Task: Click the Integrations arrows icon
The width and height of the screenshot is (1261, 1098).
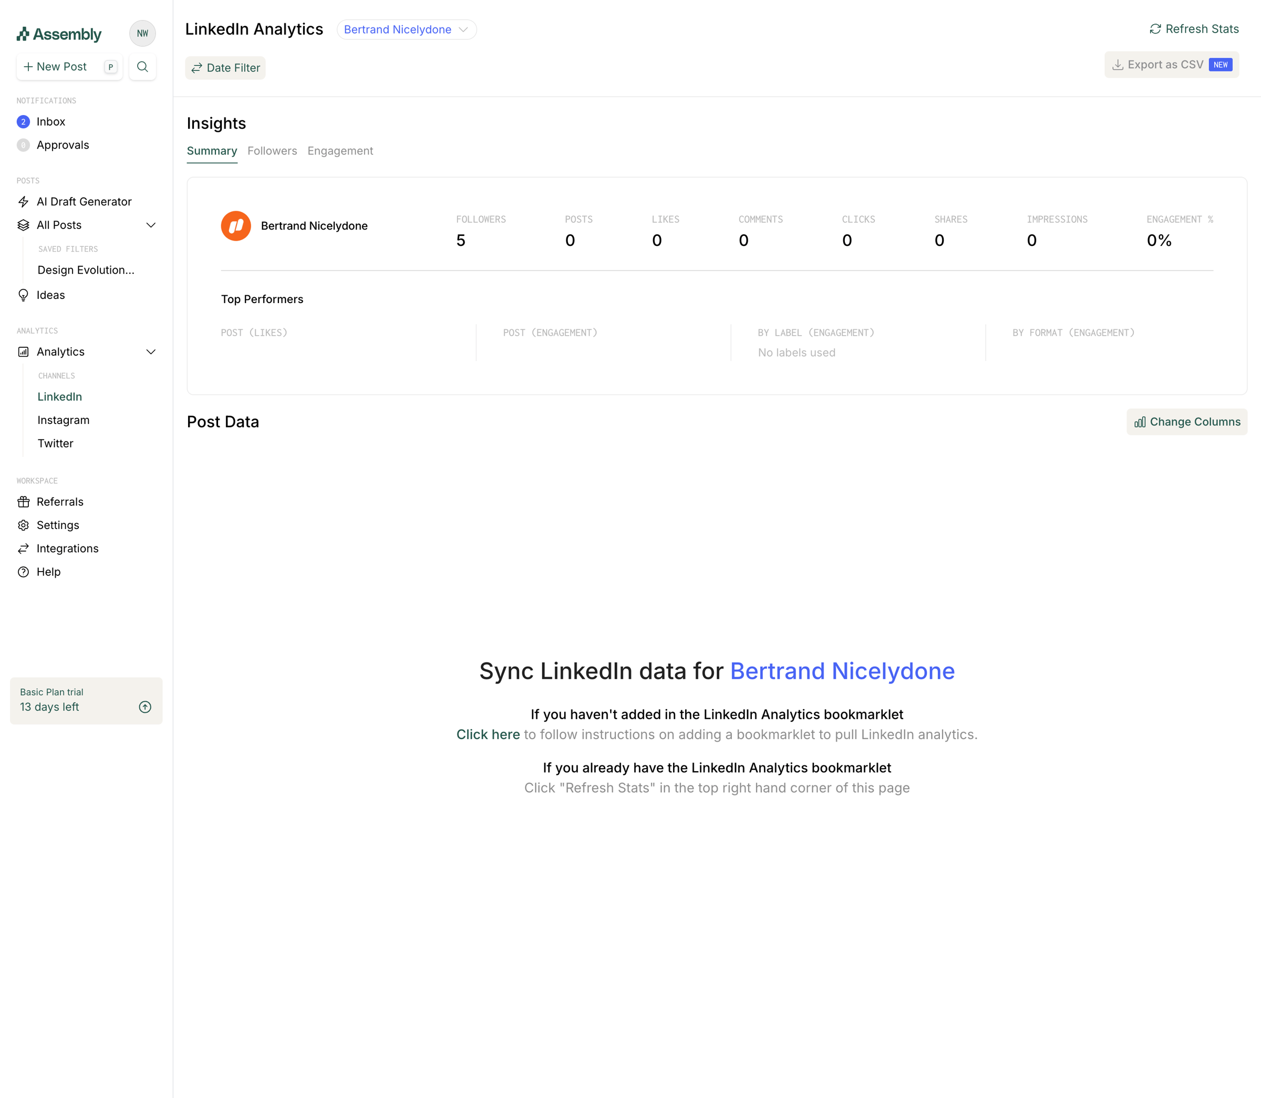Action: [23, 548]
